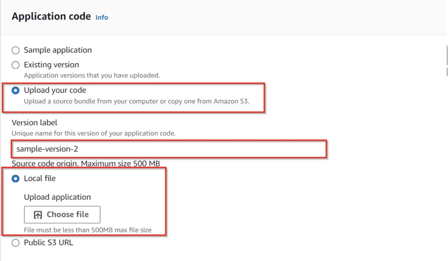Select the Existing version radio circle
Image resolution: width=448 pixels, height=261 pixels.
pyautogui.click(x=16, y=65)
